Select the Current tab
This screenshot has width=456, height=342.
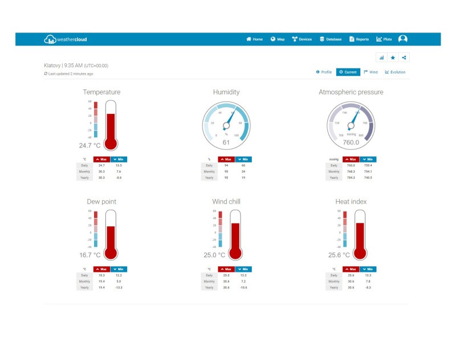(348, 72)
